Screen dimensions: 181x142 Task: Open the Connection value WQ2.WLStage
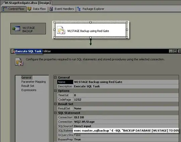point(126,122)
